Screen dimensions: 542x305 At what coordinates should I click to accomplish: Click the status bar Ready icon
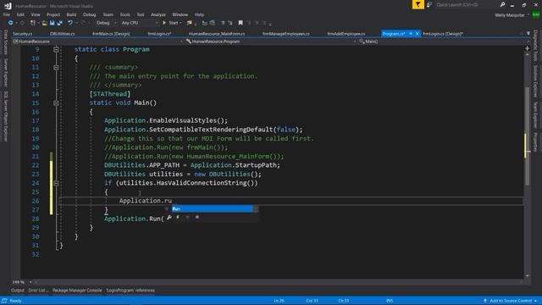click(x=4, y=301)
